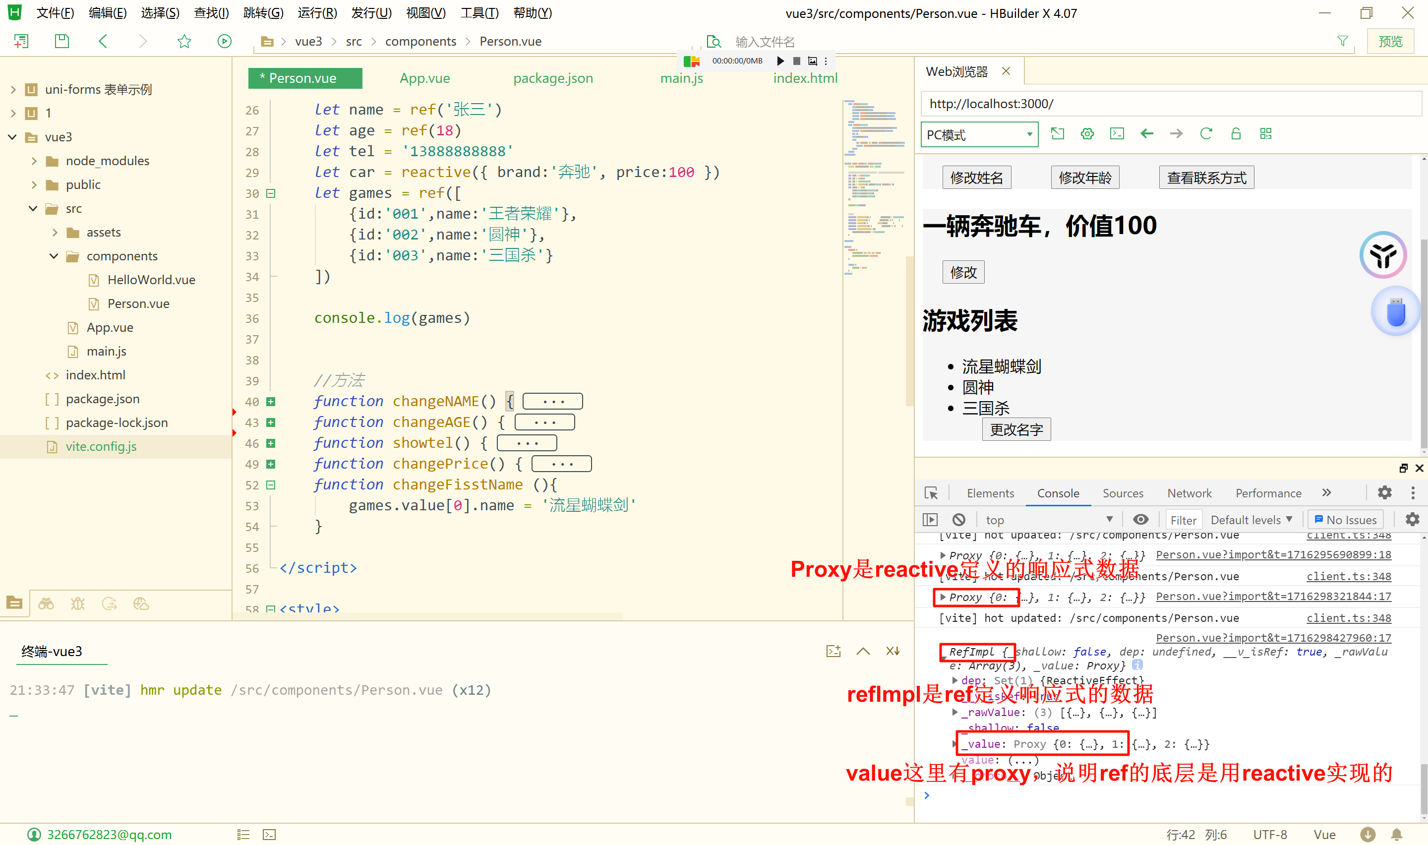Refresh the built-in web browser page
Viewport: 1428px width, 845px height.
[x=1205, y=134]
